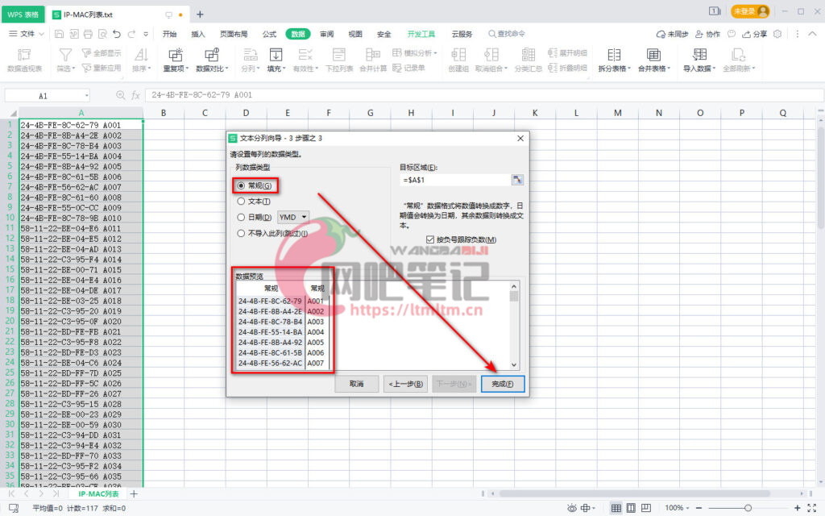Click the zoom slider handle
825x516 pixels.
748,508
